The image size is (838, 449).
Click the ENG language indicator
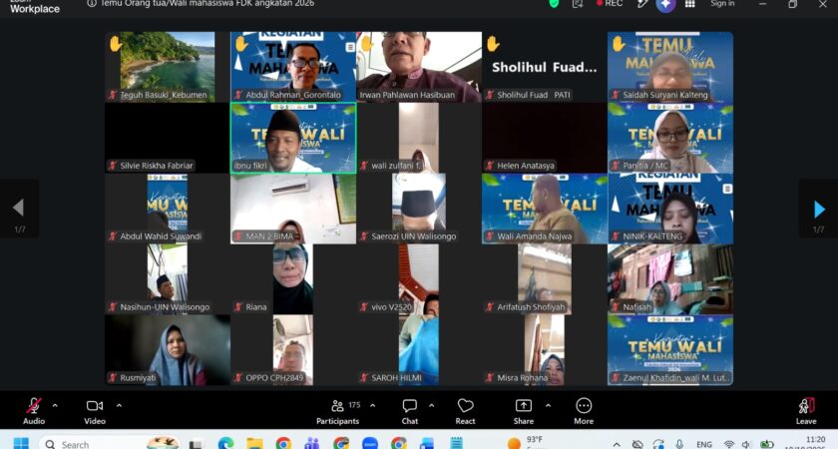click(x=704, y=444)
